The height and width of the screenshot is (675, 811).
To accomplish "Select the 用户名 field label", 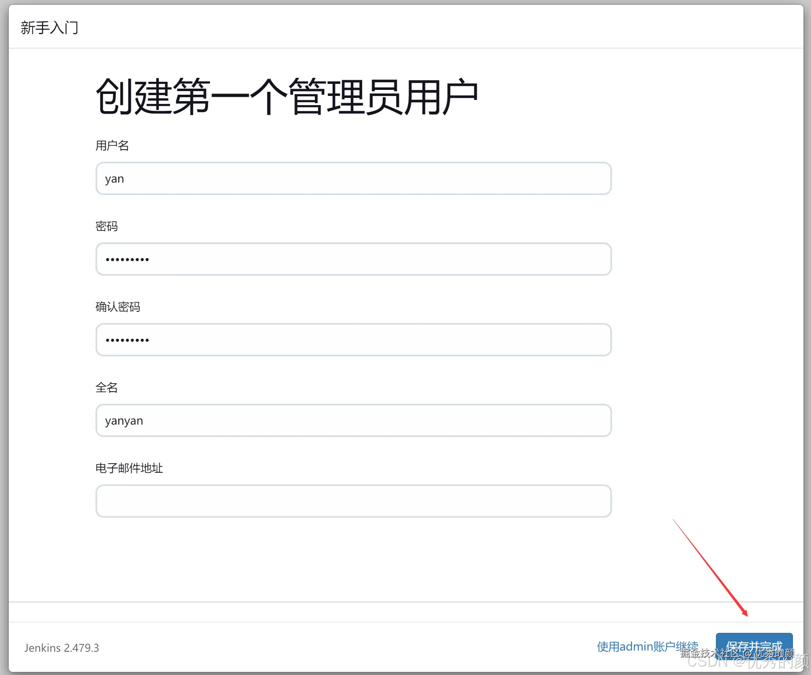I will point(112,145).
